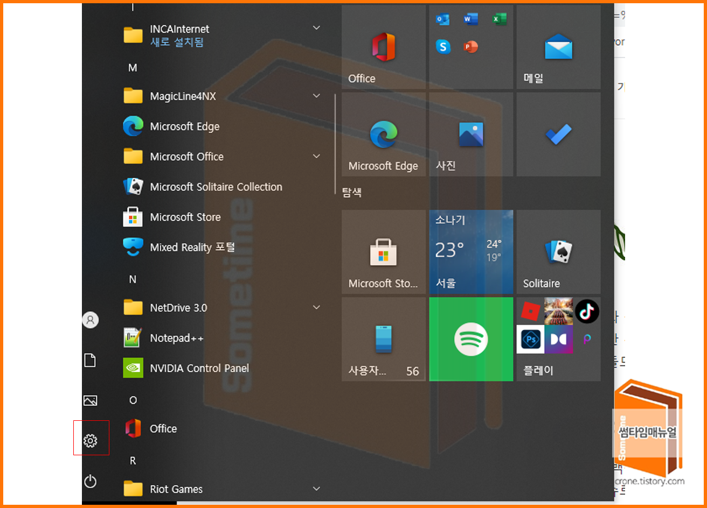Open Microsoft Store from the app list
707x508 pixels.
coord(222,217)
